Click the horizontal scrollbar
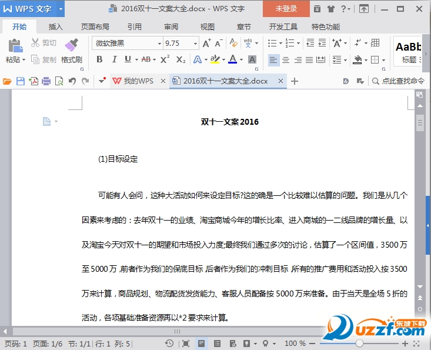 (177, 331)
